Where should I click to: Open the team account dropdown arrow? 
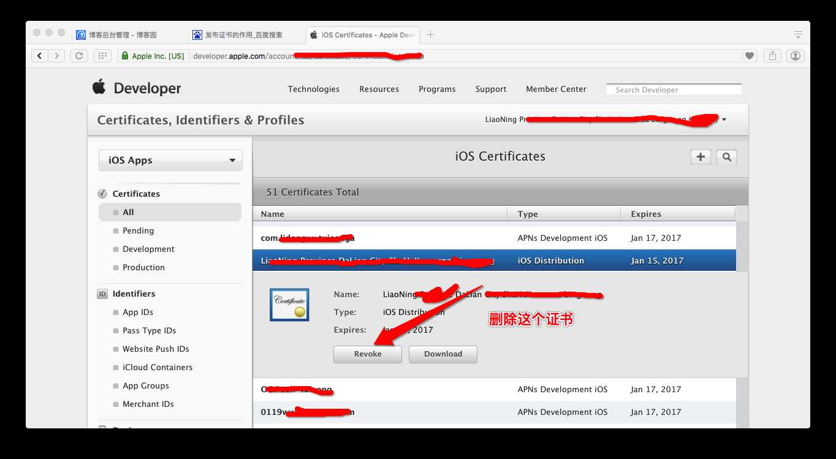click(724, 120)
